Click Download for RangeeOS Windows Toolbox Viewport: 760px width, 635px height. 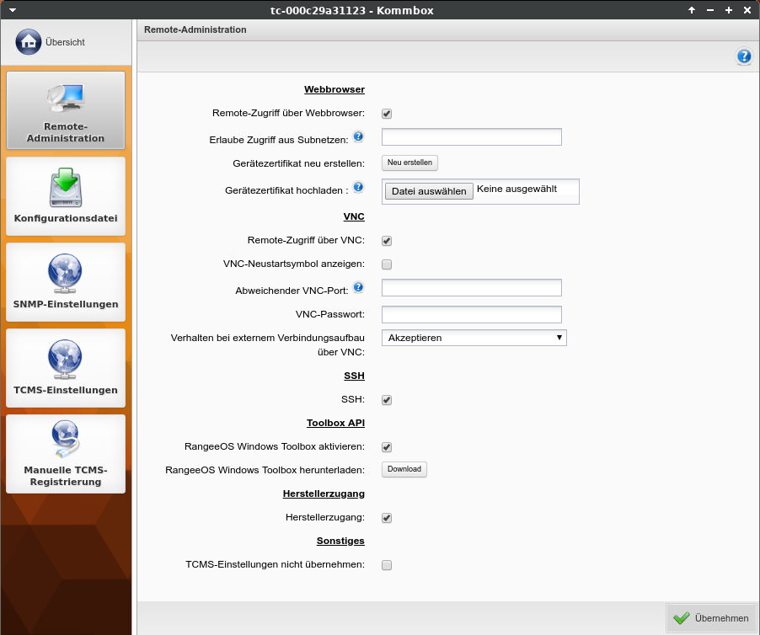coord(404,469)
